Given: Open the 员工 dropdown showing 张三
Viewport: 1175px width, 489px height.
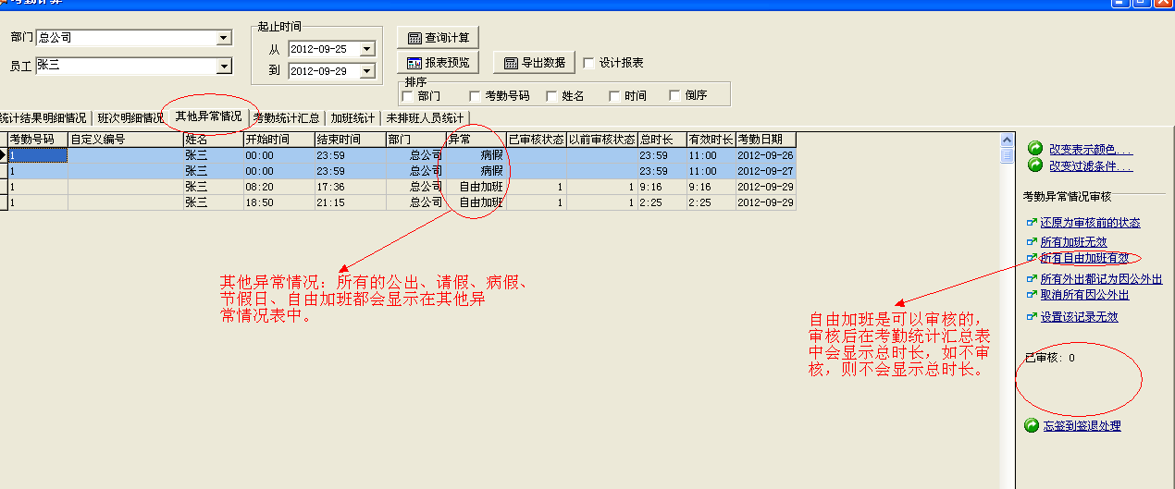Looking at the screenshot, I should (x=223, y=66).
